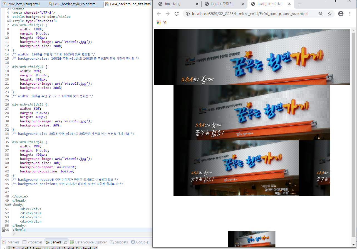
Task: Close the Servers view tab
Action: coord(65,242)
